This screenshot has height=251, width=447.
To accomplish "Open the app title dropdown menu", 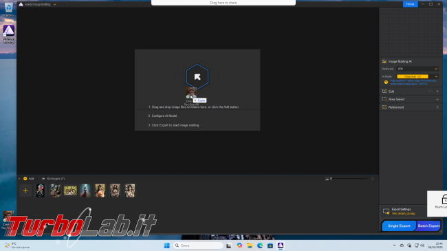I will tap(55, 5).
